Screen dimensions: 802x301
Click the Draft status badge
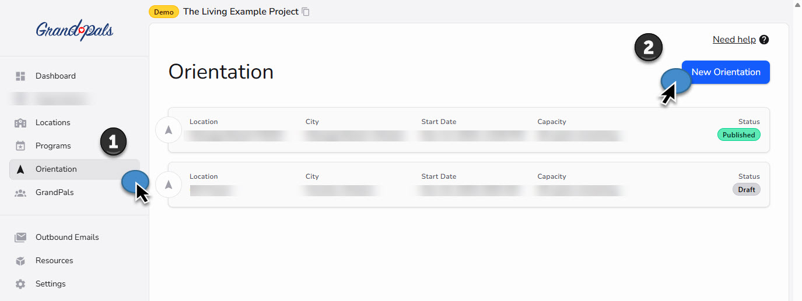click(746, 189)
